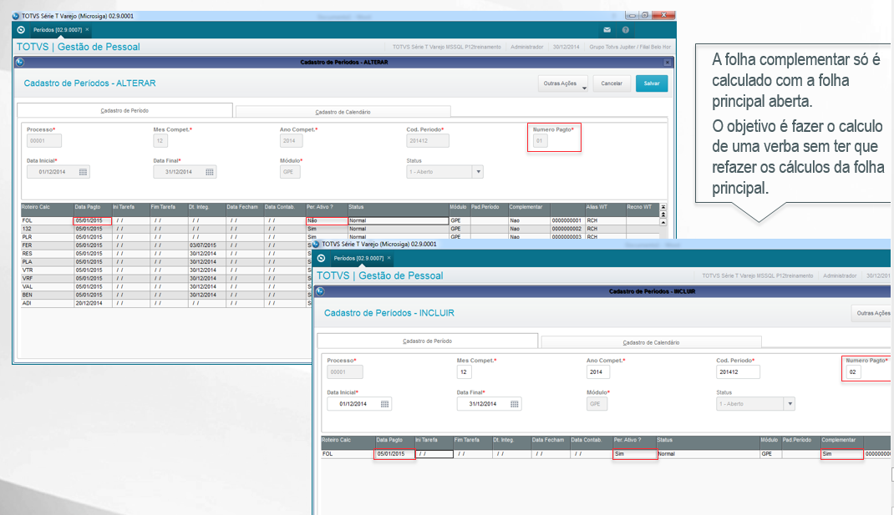
Task: Expand Outras Ações dropdown in ALTERAR window
Action: coord(563,83)
